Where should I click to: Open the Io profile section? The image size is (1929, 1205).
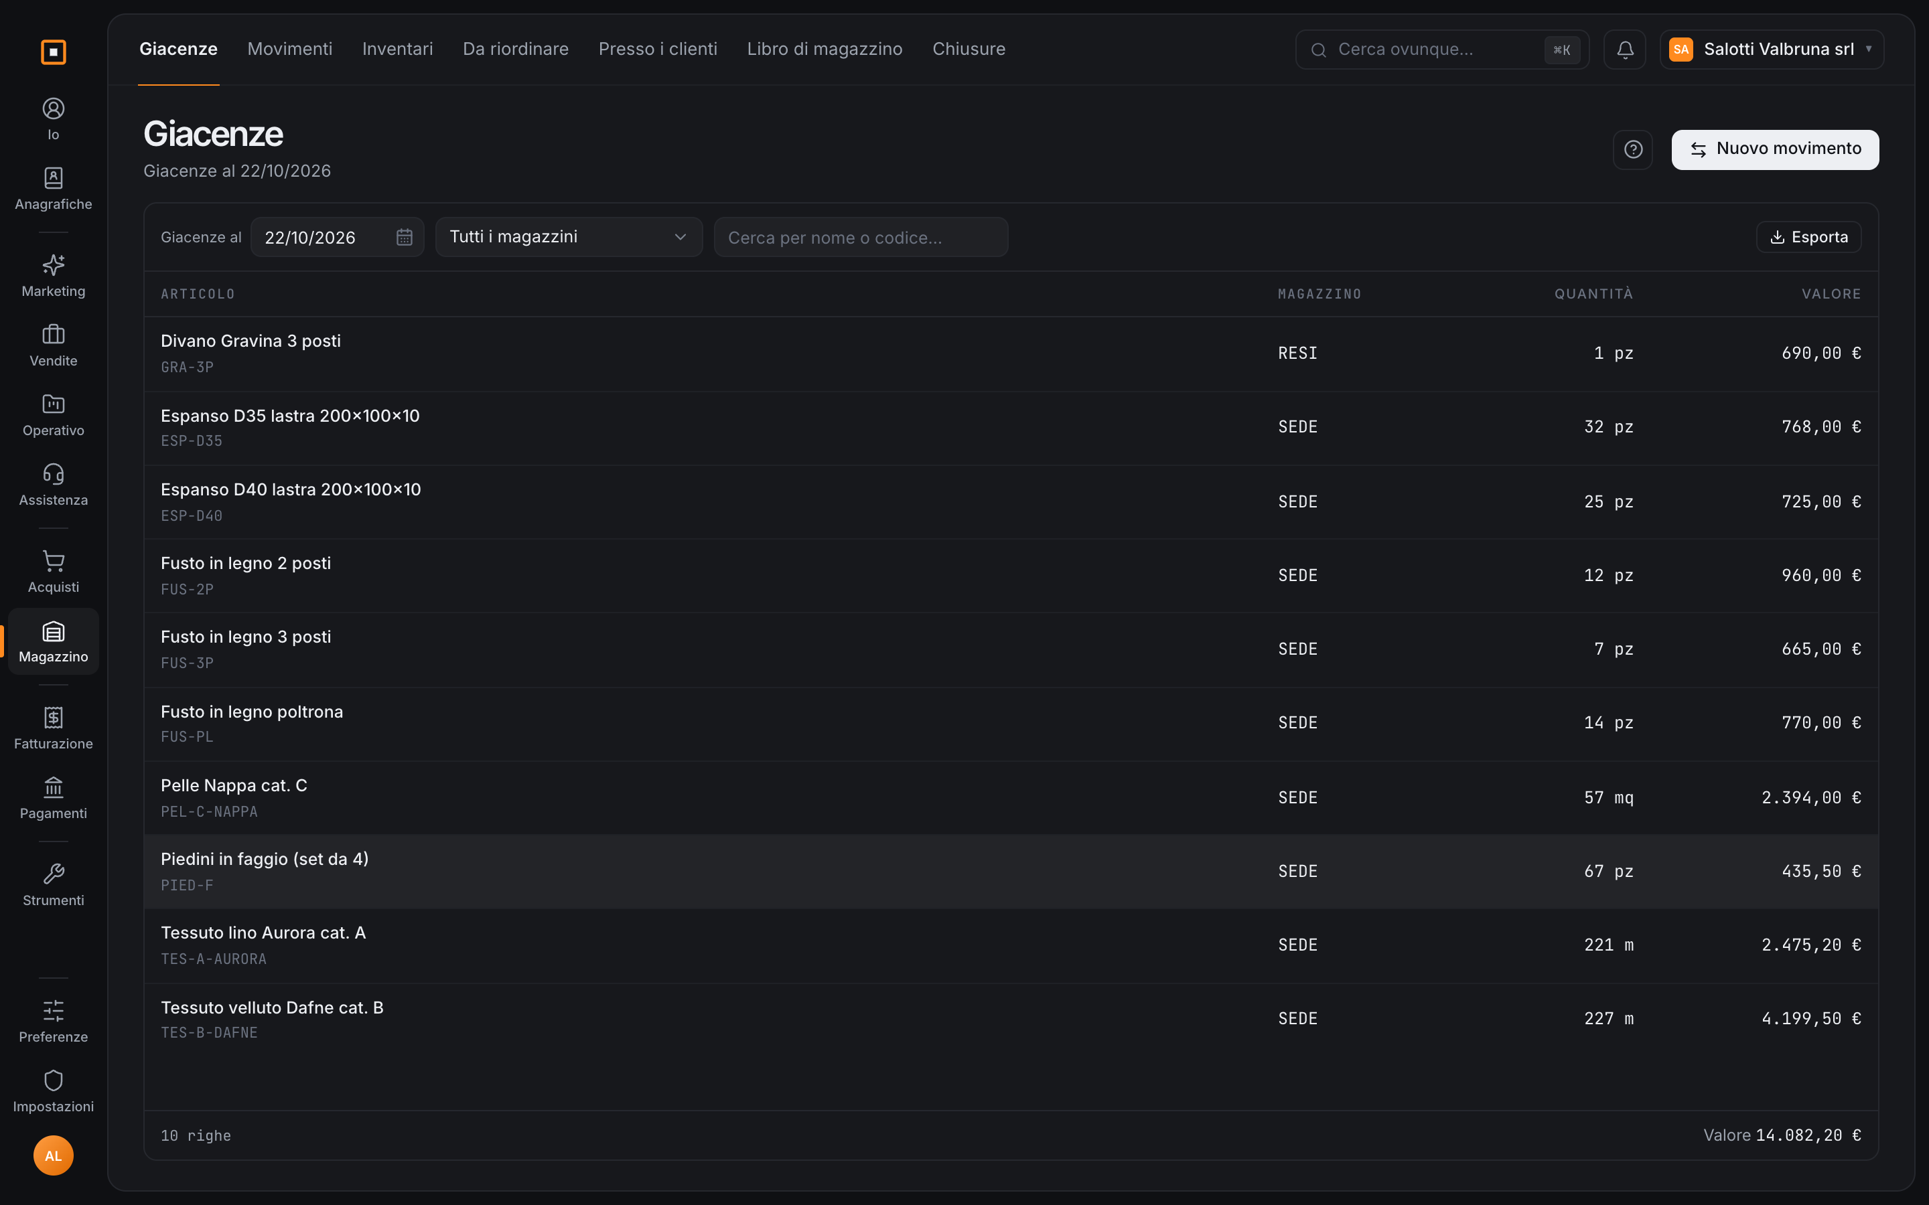click(54, 120)
